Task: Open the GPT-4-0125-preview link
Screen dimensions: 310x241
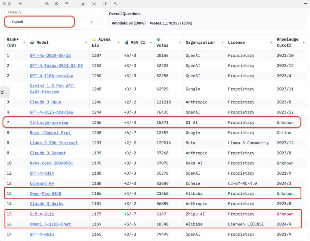Action: (x=51, y=112)
